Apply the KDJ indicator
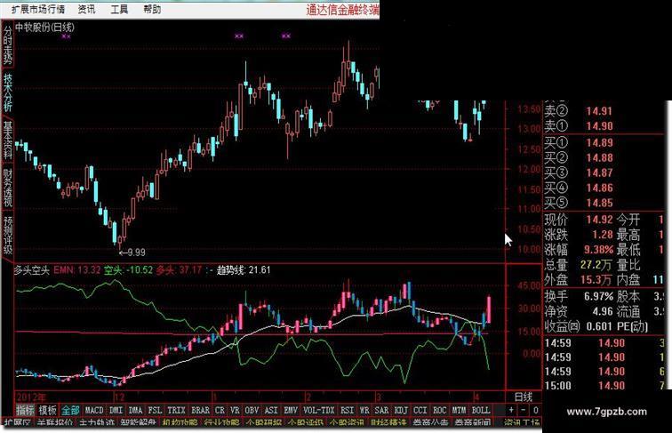The height and width of the screenshot is (433, 672). [x=401, y=410]
